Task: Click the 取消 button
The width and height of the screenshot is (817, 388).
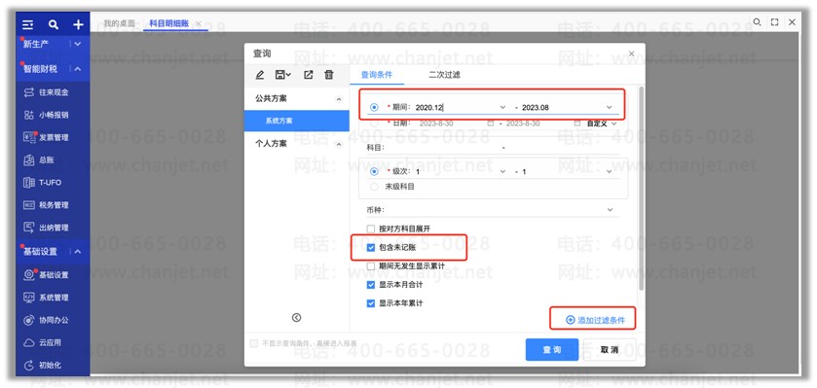Action: point(610,349)
